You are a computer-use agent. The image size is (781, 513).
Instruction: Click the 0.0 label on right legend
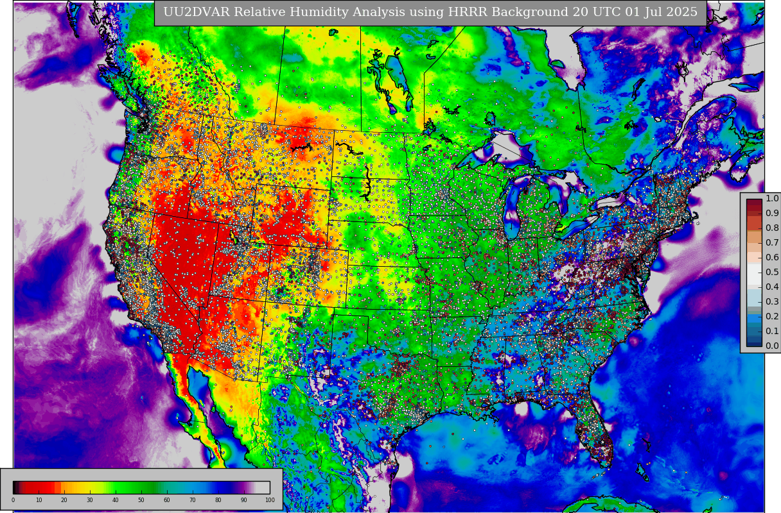(772, 346)
